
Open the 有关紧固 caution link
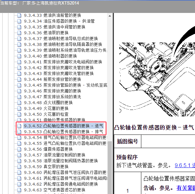(x=186, y=188)
